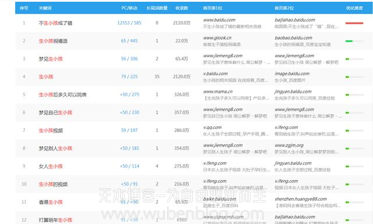Open www.glook.cn result link
Image resolution: width=373 pixels, height=224 pixels.
click(217, 38)
